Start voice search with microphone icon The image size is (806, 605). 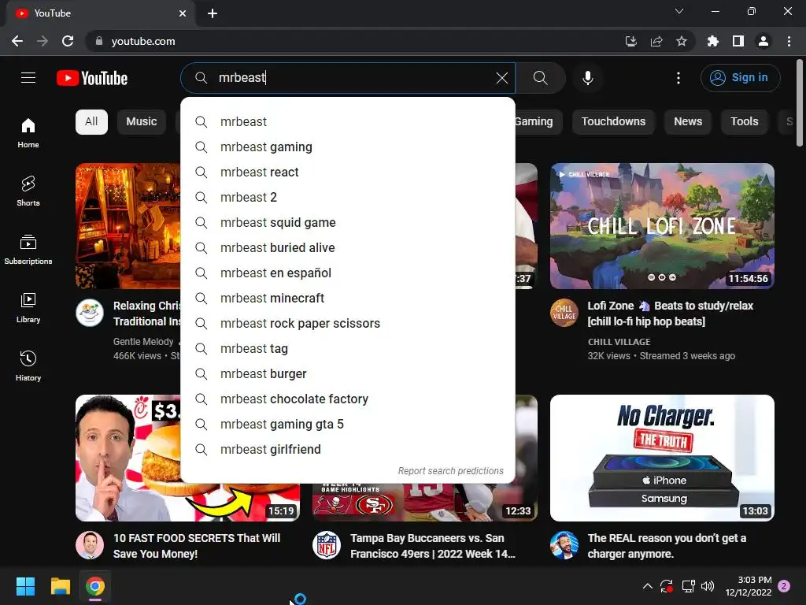(587, 78)
